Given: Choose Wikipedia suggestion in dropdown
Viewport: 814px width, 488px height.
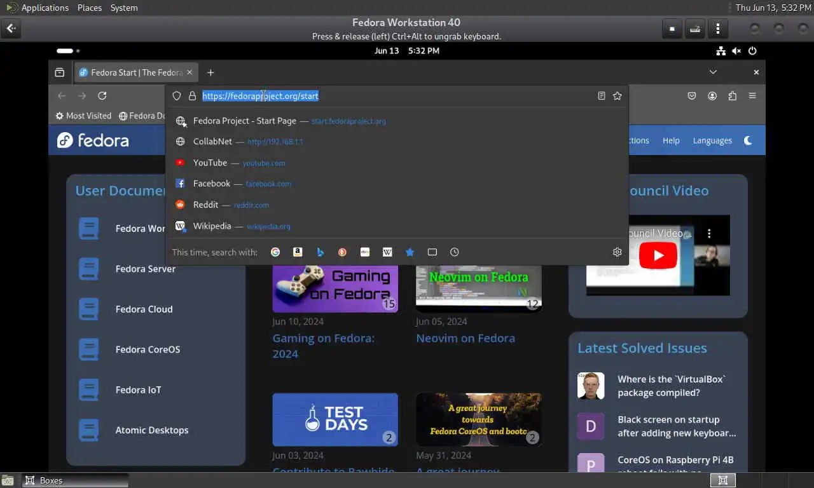Looking at the screenshot, I should 397,226.
